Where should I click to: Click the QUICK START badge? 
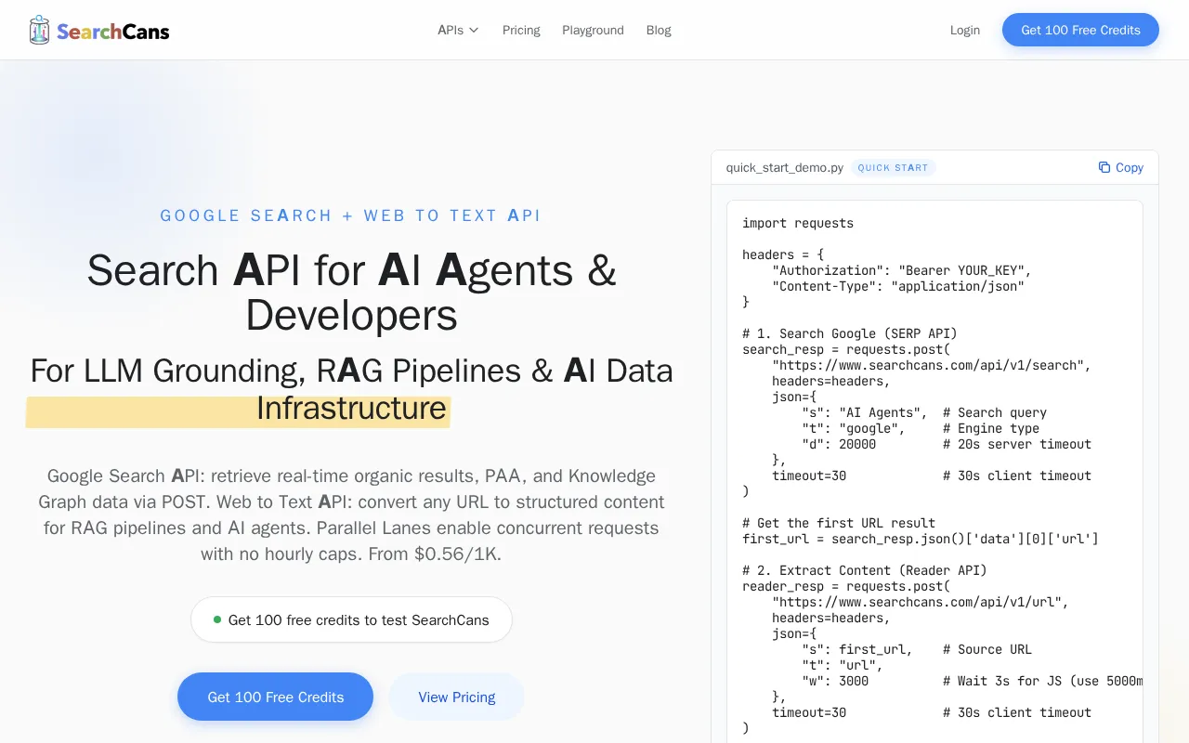pos(893,167)
